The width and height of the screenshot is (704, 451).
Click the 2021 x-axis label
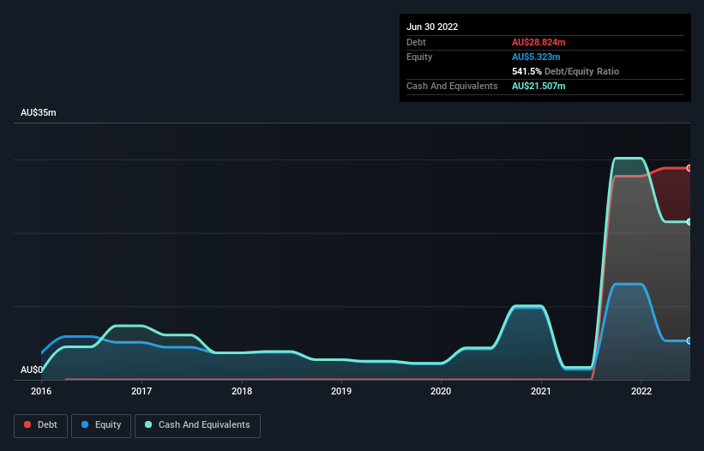pos(541,391)
